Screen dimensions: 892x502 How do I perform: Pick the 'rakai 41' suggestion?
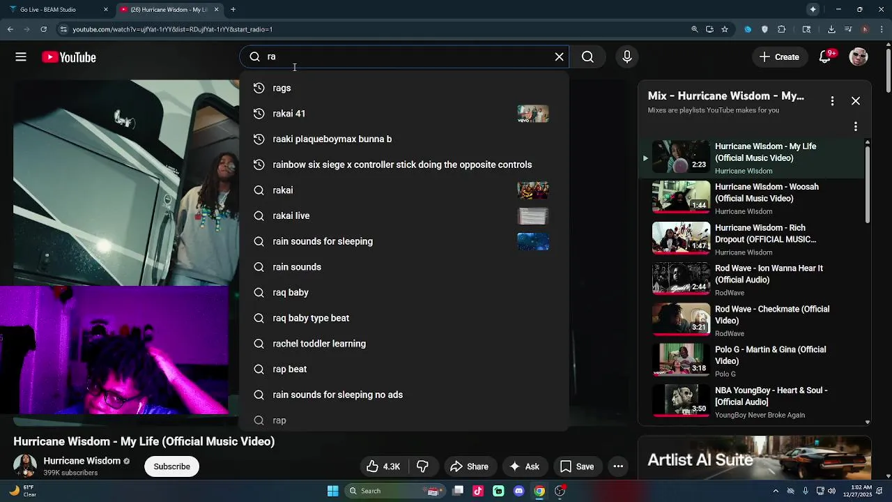(x=404, y=114)
